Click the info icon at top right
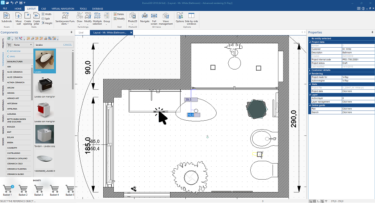This screenshot has width=375, height=203. click(363, 9)
